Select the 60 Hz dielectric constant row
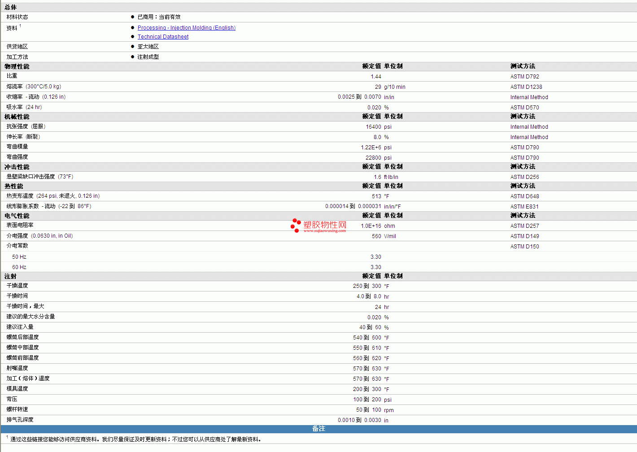Image resolution: width=637 pixels, height=452 pixels. pyautogui.click(x=318, y=267)
